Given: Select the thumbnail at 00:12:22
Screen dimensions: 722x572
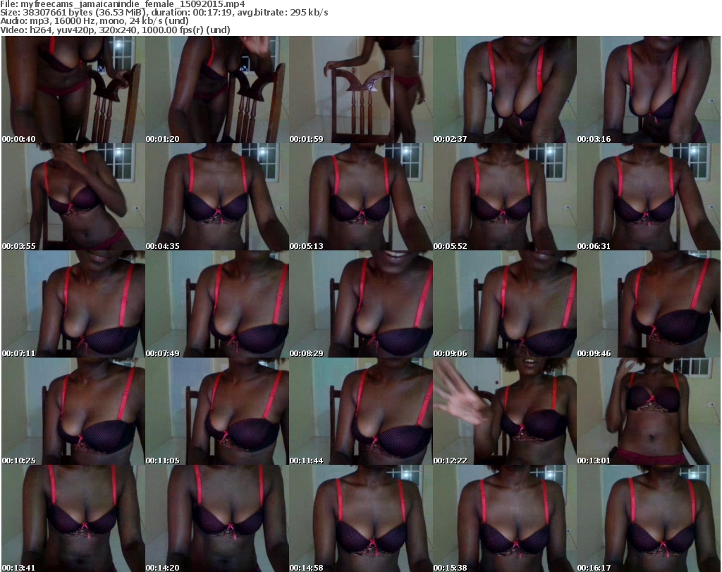Looking at the screenshot, I should pos(505,412).
